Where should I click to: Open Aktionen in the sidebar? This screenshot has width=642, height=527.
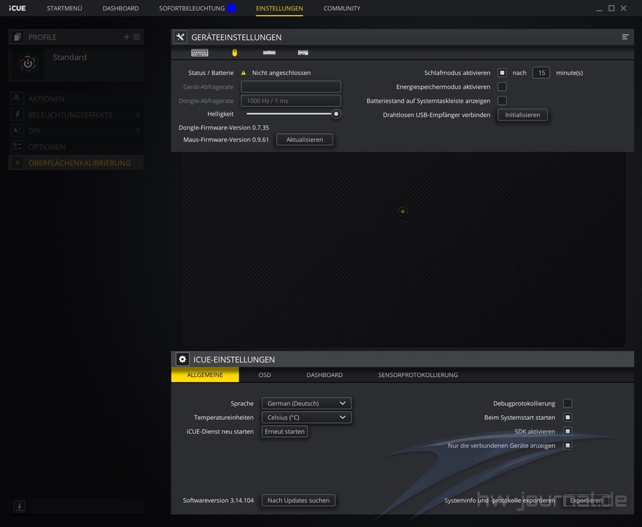click(x=76, y=98)
